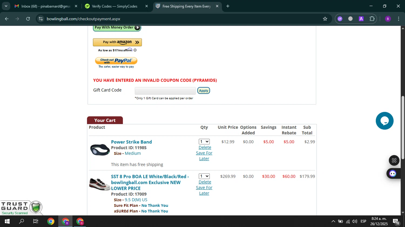
Task: Delete the SST 8 Pro shoes from cart
Action: [x=205, y=182]
